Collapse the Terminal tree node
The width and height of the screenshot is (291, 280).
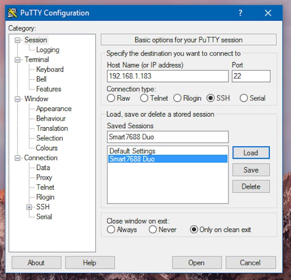[x=18, y=60]
